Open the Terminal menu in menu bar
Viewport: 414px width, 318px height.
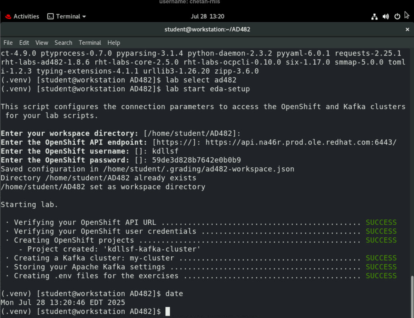tap(90, 43)
